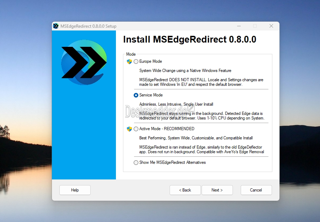Click the "MSEdgeRedirect stays running in the background" paragraph
This screenshot has width=320, height=222.
tap(202, 116)
